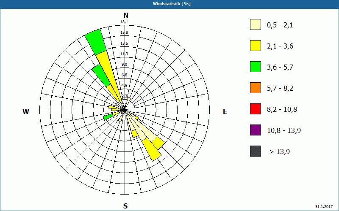Click the 18,1 axis scale value
339x211 pixels.
[x=124, y=22]
